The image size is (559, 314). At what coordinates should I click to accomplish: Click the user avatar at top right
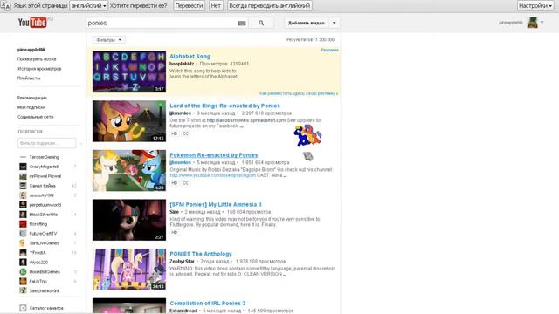pyautogui.click(x=532, y=23)
